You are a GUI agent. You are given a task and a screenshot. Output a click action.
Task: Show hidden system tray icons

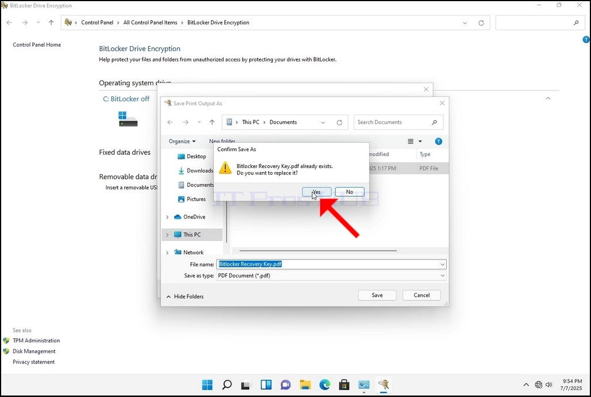[526, 384]
